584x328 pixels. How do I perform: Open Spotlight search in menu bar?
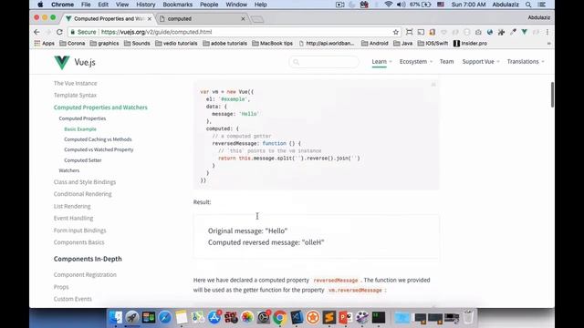point(528,5)
